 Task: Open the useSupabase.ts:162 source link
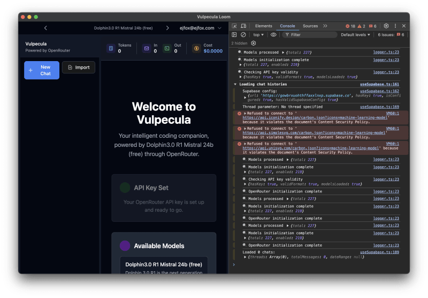[379, 91]
